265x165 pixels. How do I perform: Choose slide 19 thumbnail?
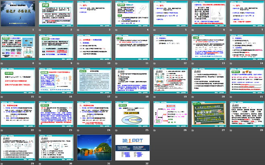coord(169,80)
